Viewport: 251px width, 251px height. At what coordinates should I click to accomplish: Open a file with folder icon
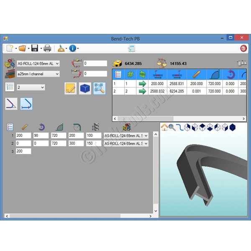pos(23,48)
